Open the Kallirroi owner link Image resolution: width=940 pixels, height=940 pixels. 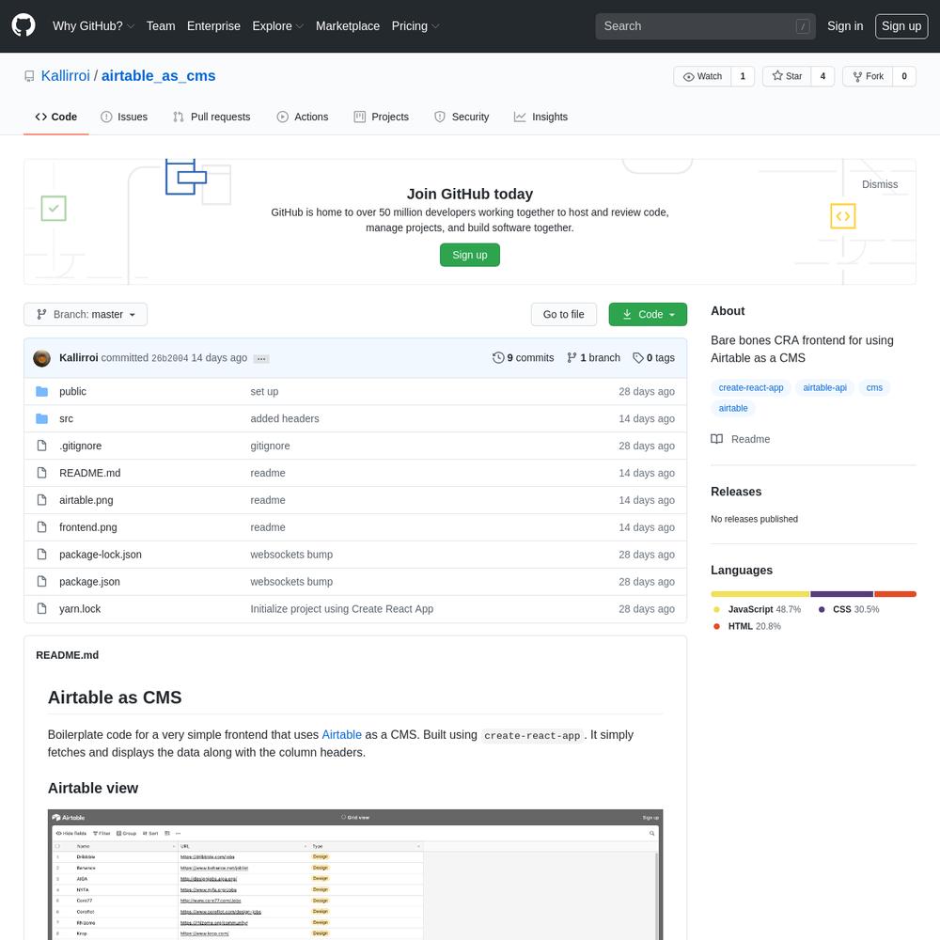(x=66, y=75)
